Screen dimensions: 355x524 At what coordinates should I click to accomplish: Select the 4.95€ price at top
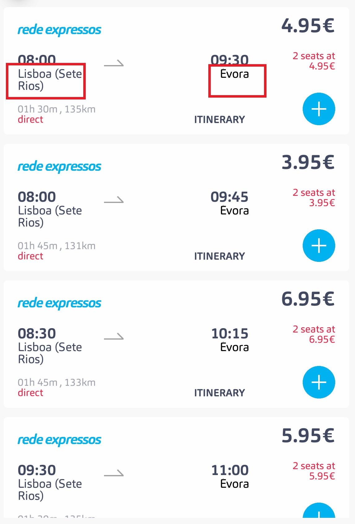click(x=308, y=25)
